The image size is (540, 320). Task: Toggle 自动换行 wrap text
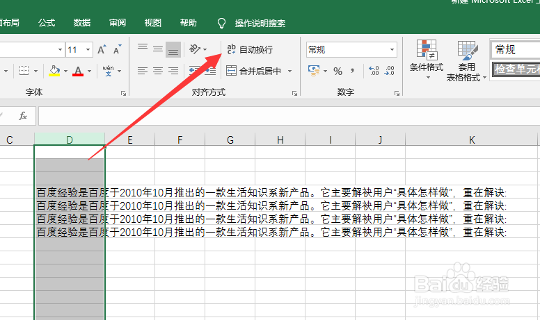coord(250,50)
